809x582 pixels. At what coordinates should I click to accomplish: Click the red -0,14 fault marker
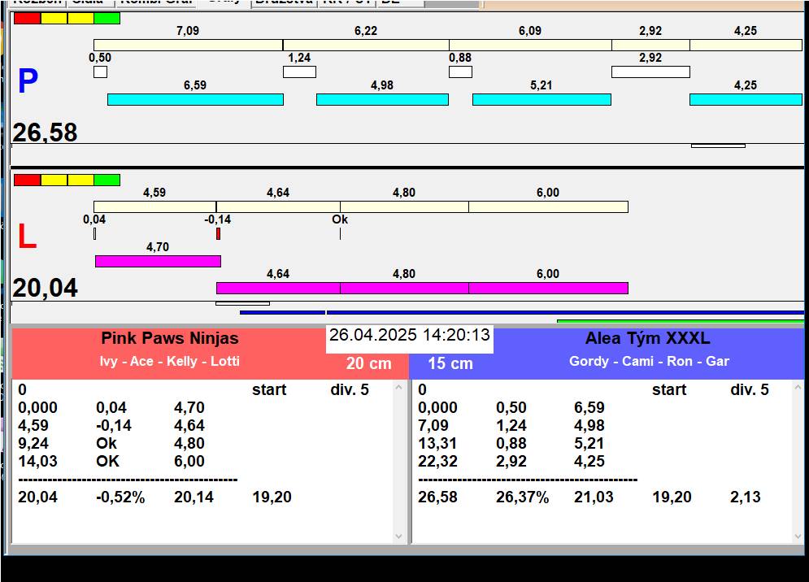[218, 234]
